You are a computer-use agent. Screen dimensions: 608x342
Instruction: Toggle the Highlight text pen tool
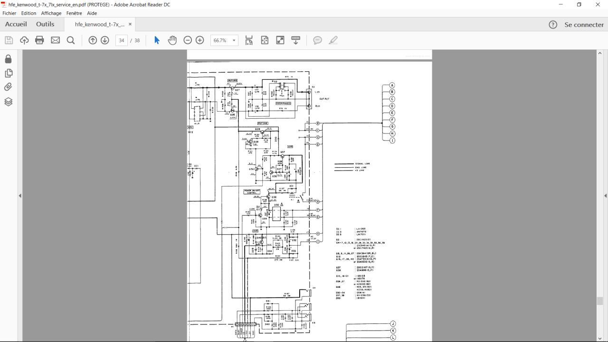tap(333, 40)
